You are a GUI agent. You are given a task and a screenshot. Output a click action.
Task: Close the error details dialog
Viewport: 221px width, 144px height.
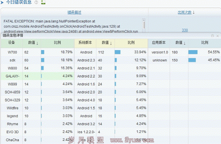tap(217, 36)
